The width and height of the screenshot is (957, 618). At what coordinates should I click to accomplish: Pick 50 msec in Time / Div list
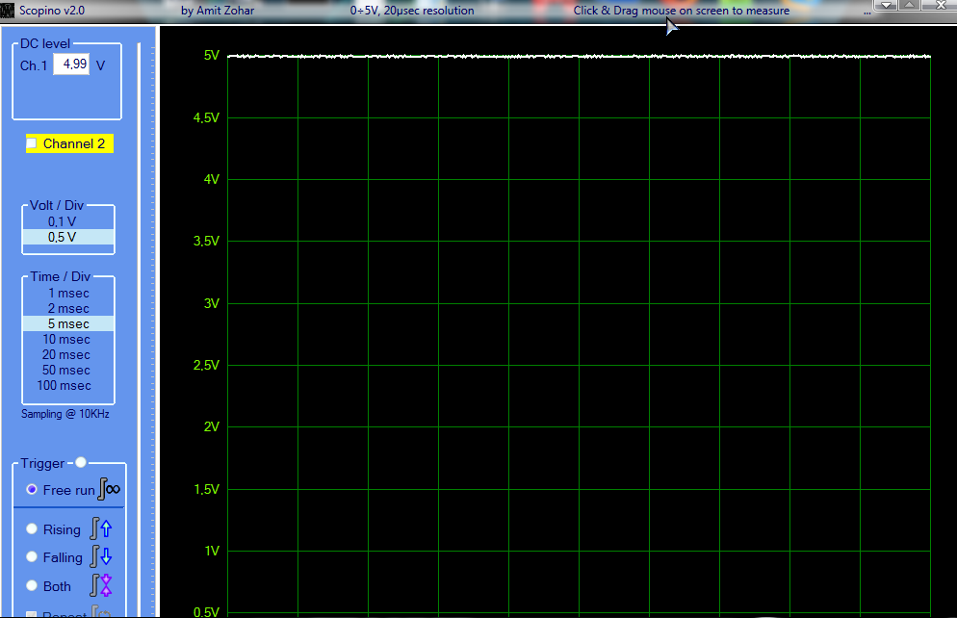click(x=66, y=371)
